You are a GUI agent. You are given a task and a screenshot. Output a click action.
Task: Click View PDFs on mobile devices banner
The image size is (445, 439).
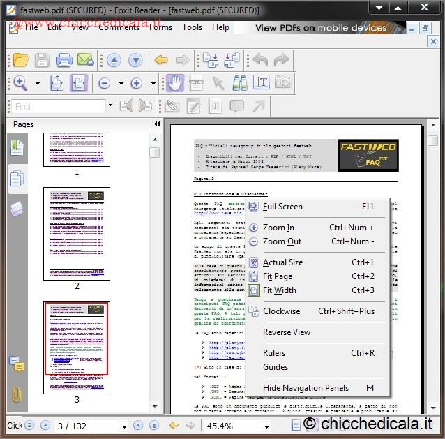(x=321, y=28)
